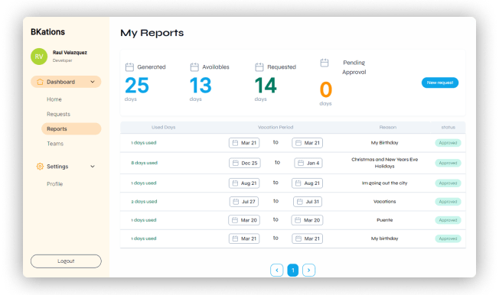Click calendar icon in Mar 20 start field
499x295 pixels.
(235, 220)
